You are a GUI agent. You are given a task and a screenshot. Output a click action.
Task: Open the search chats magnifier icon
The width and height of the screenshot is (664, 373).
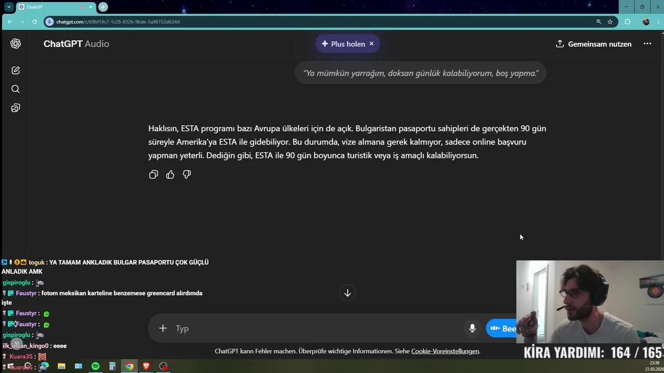16,89
